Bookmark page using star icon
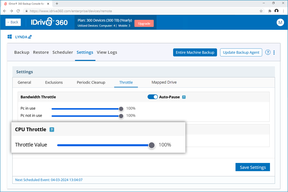This screenshot has height=192, width=288. point(261,11)
